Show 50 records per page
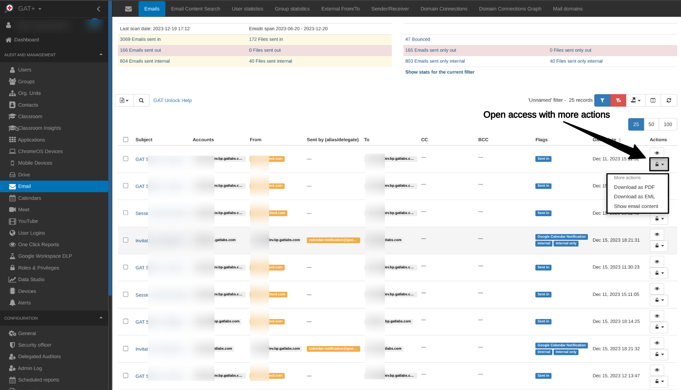Image resolution: width=681 pixels, height=390 pixels. [x=651, y=124]
